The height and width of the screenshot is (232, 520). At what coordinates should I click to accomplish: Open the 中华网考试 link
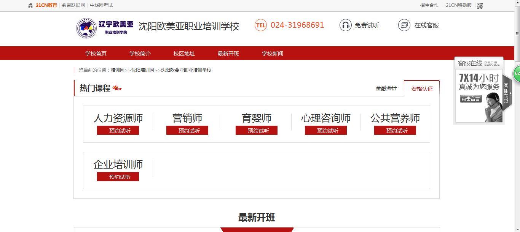[101, 5]
